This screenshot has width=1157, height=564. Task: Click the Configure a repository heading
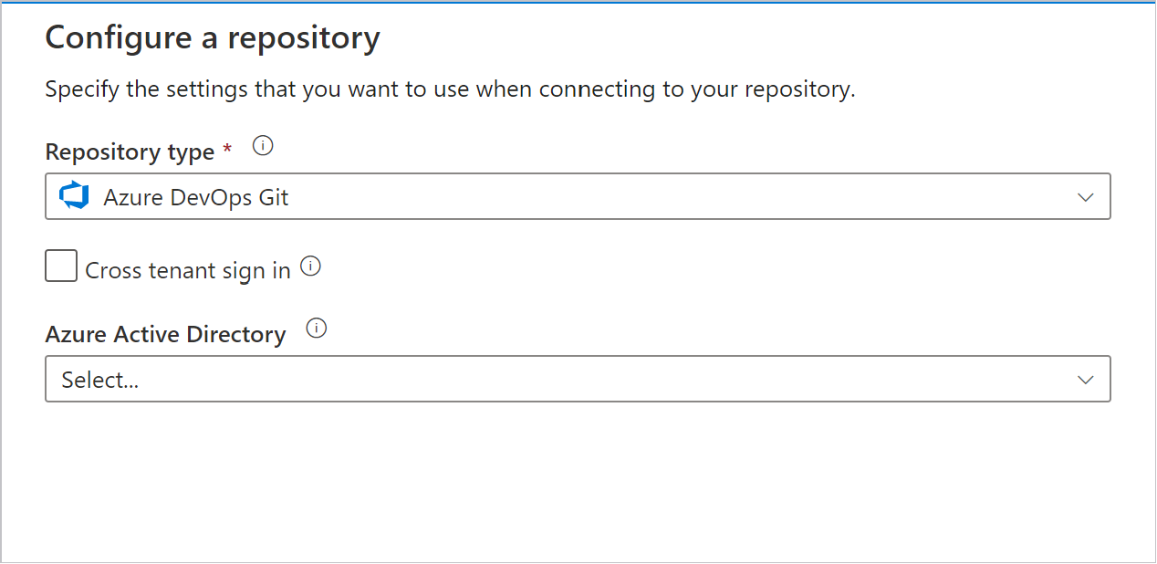(x=212, y=37)
